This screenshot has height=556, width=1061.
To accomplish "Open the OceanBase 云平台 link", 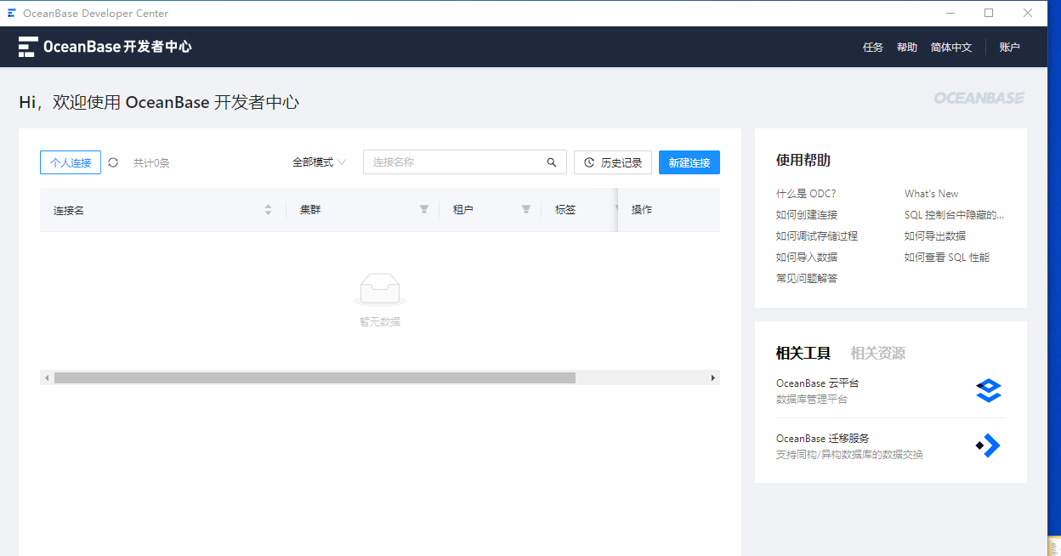I will click(x=818, y=383).
